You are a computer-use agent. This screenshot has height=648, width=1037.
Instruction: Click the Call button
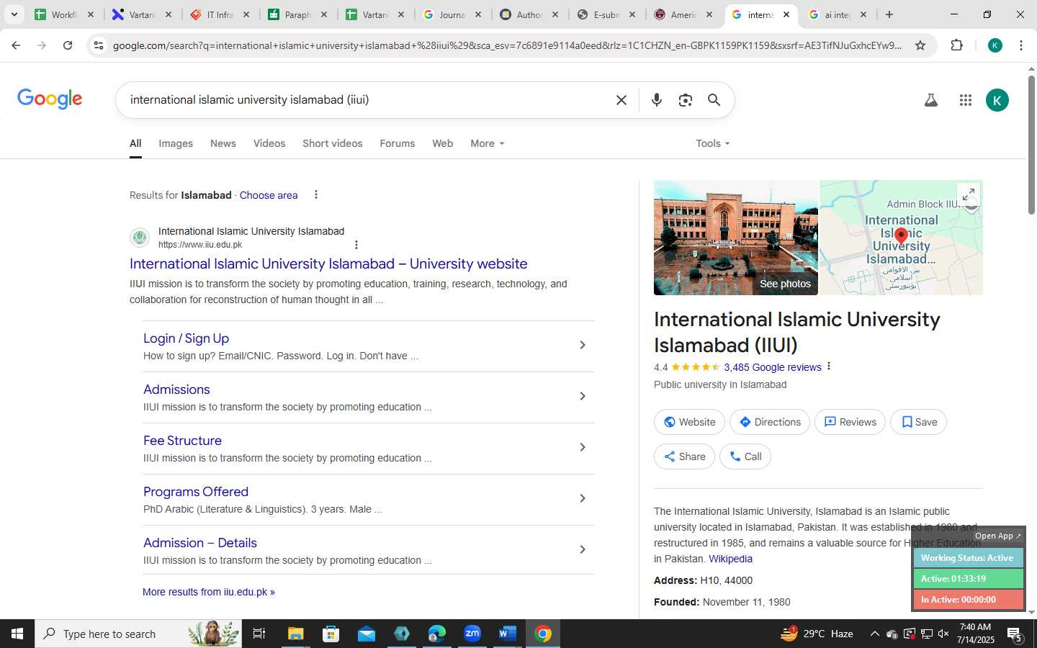tap(745, 456)
